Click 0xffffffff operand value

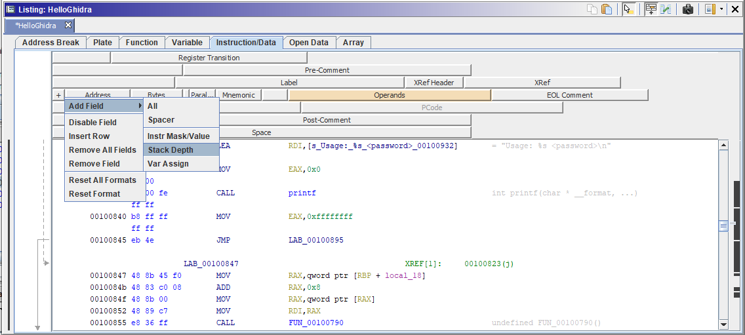(x=330, y=216)
